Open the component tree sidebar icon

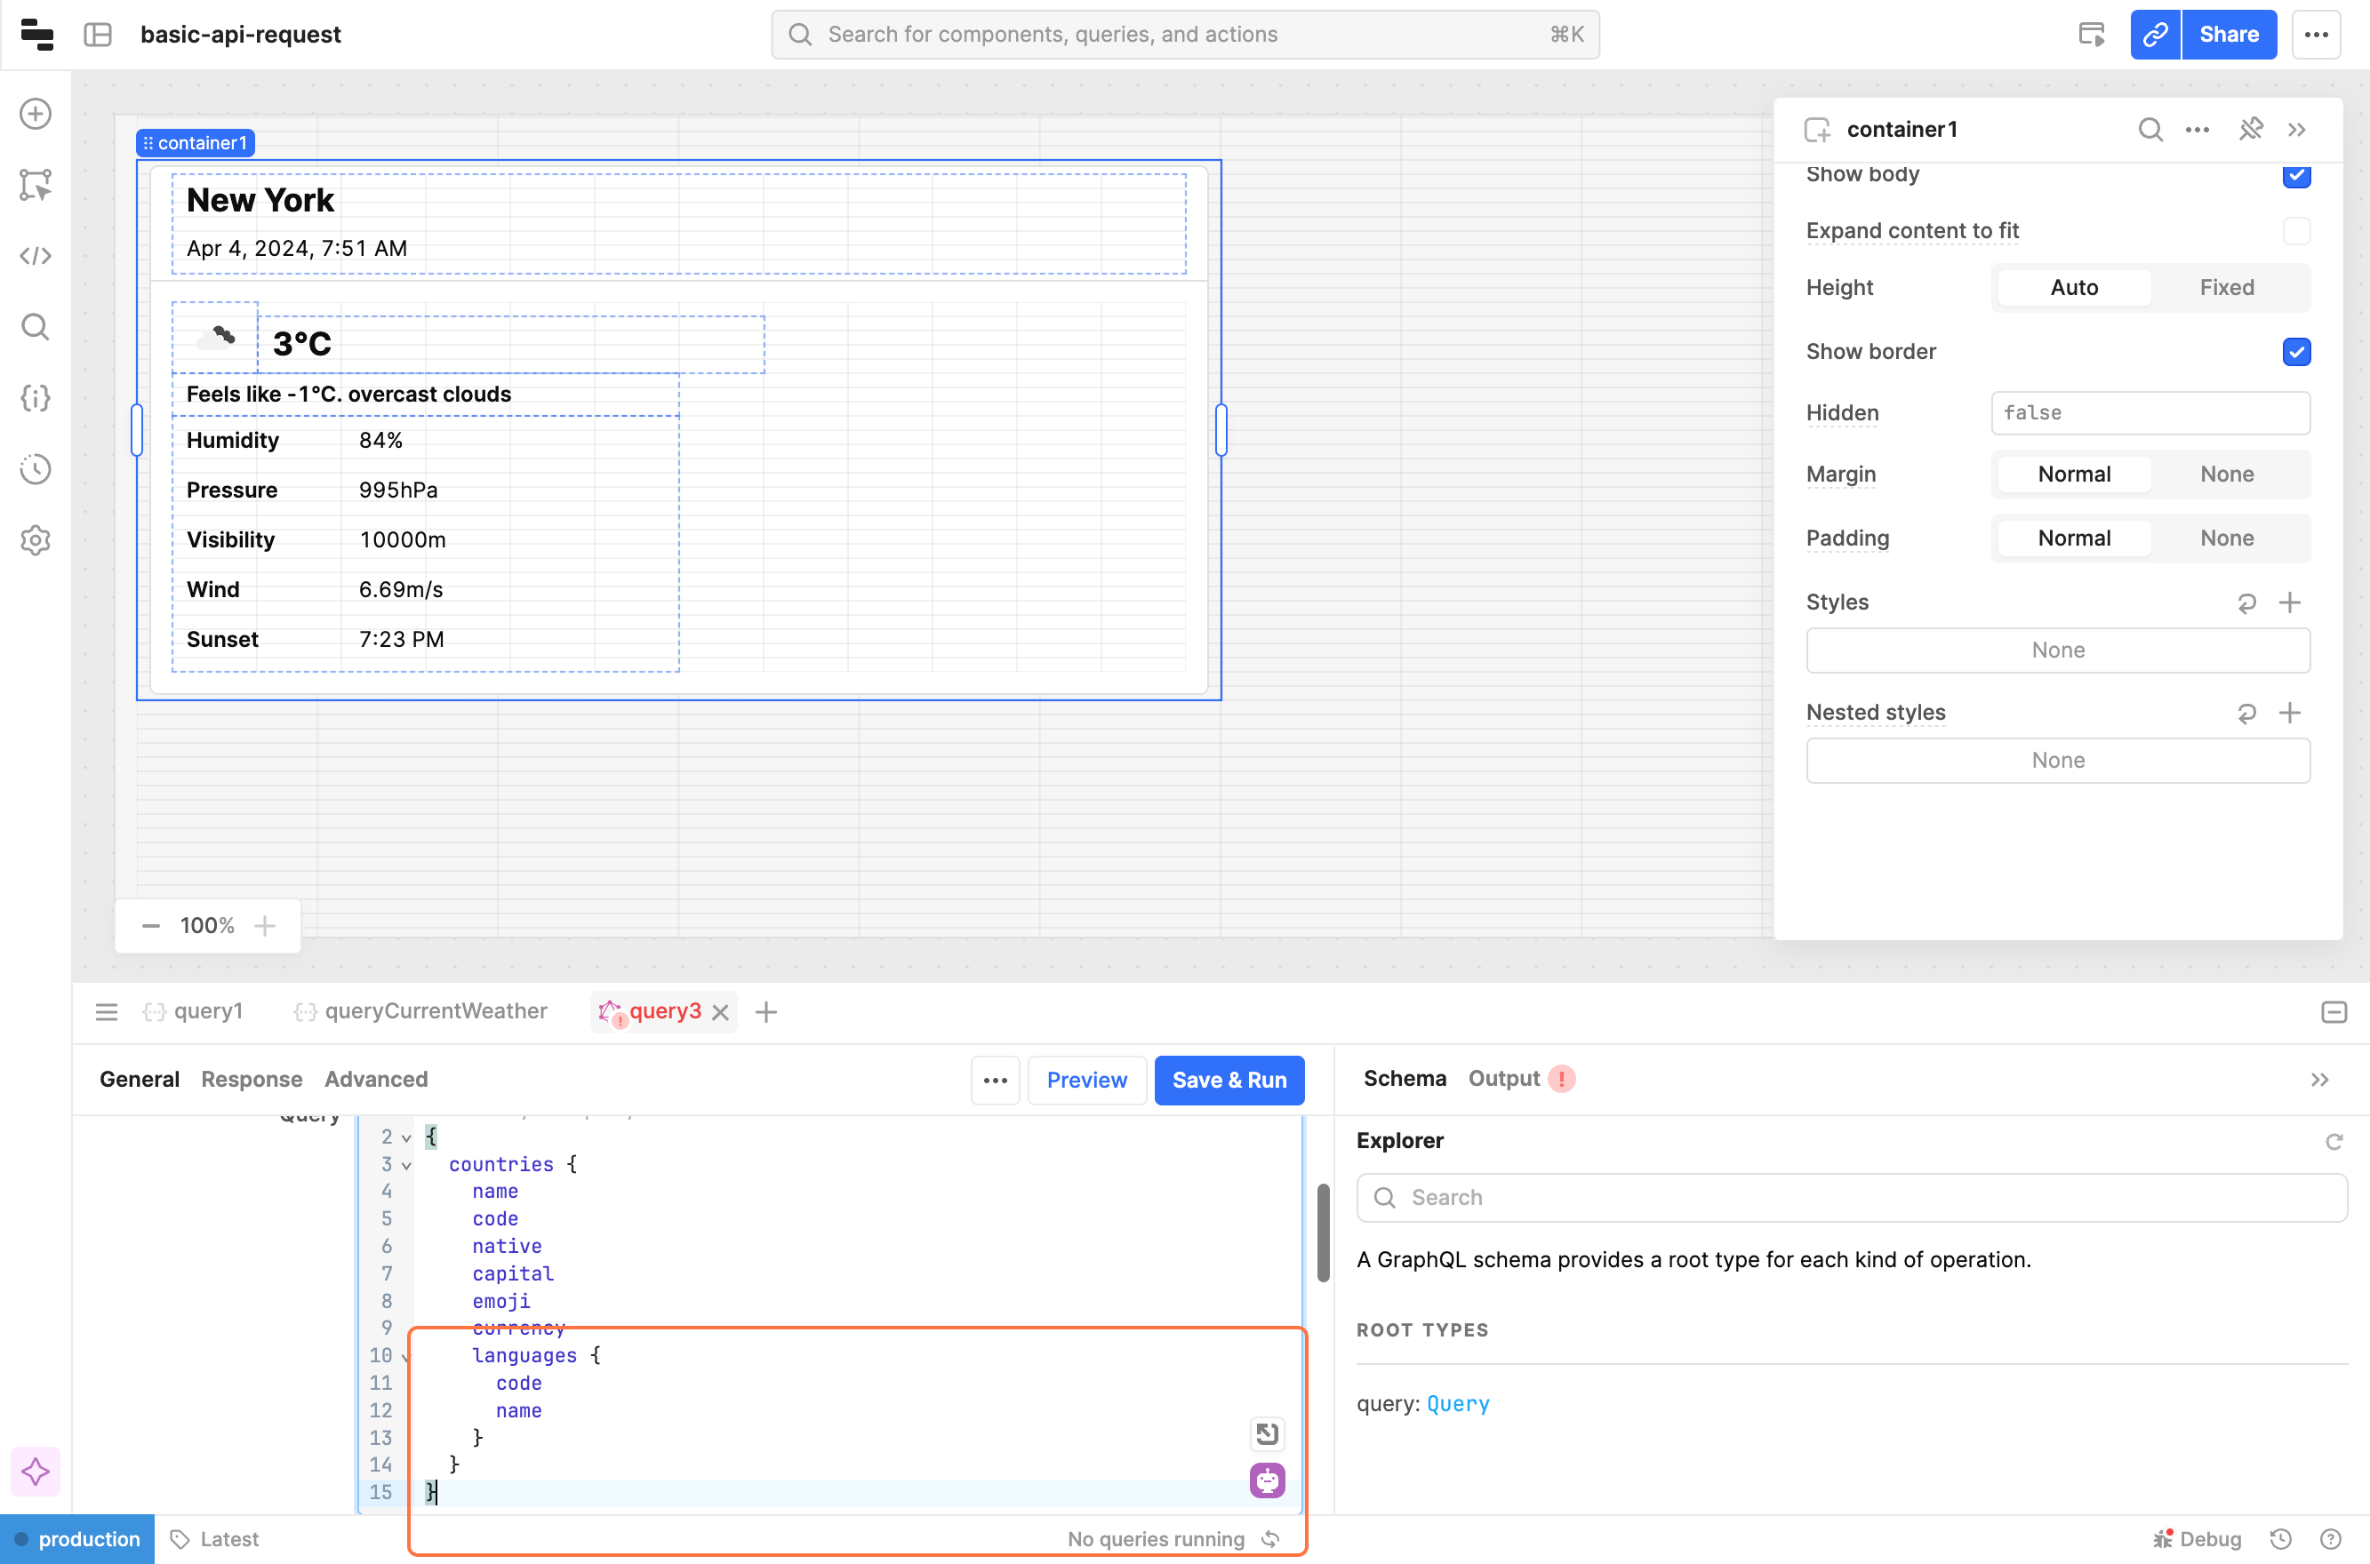[36, 185]
